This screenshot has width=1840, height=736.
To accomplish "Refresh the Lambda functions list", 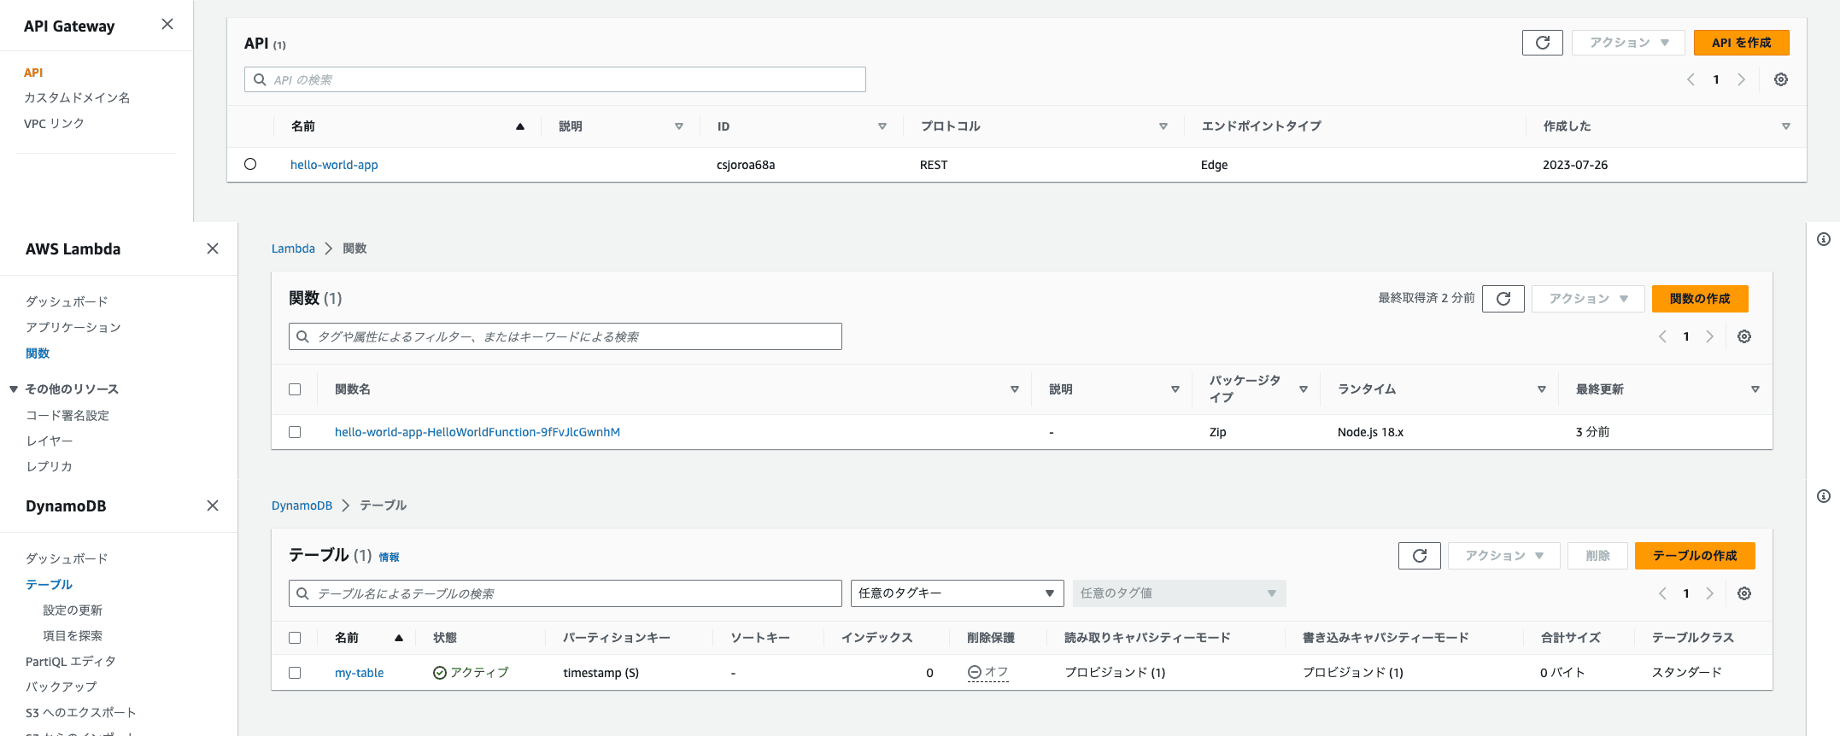I will coord(1503,299).
